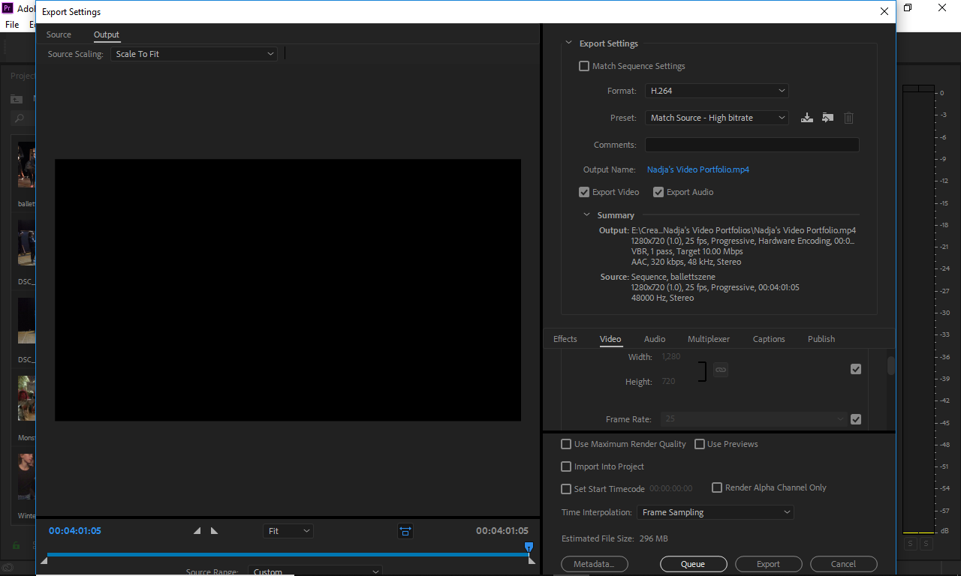Select the Video tab
Viewport: 961px width, 576px height.
click(610, 339)
